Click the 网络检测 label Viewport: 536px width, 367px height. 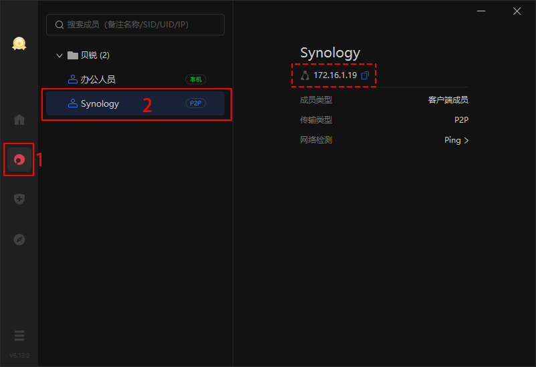[x=316, y=140]
